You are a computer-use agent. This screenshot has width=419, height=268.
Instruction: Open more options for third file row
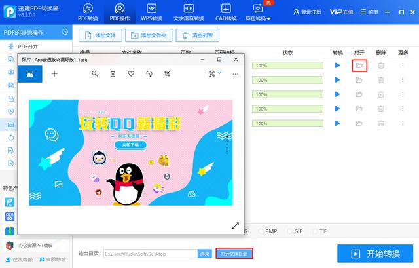(403, 94)
